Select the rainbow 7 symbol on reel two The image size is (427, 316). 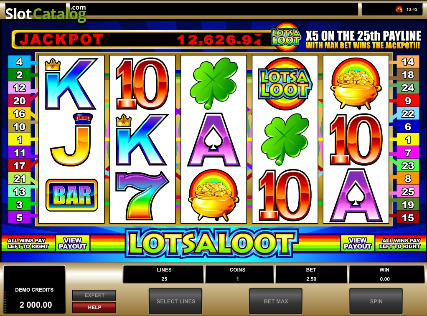click(x=142, y=195)
